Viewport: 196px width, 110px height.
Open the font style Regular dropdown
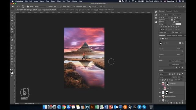pyautogui.click(x=177, y=15)
